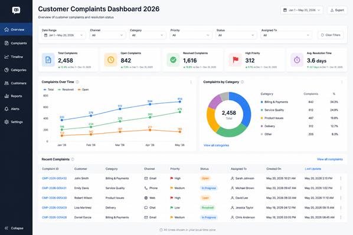Click info icon next to Recent Complaints

73,159
